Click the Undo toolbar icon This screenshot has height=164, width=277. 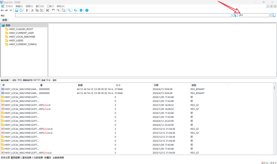pyautogui.click(x=53, y=11)
